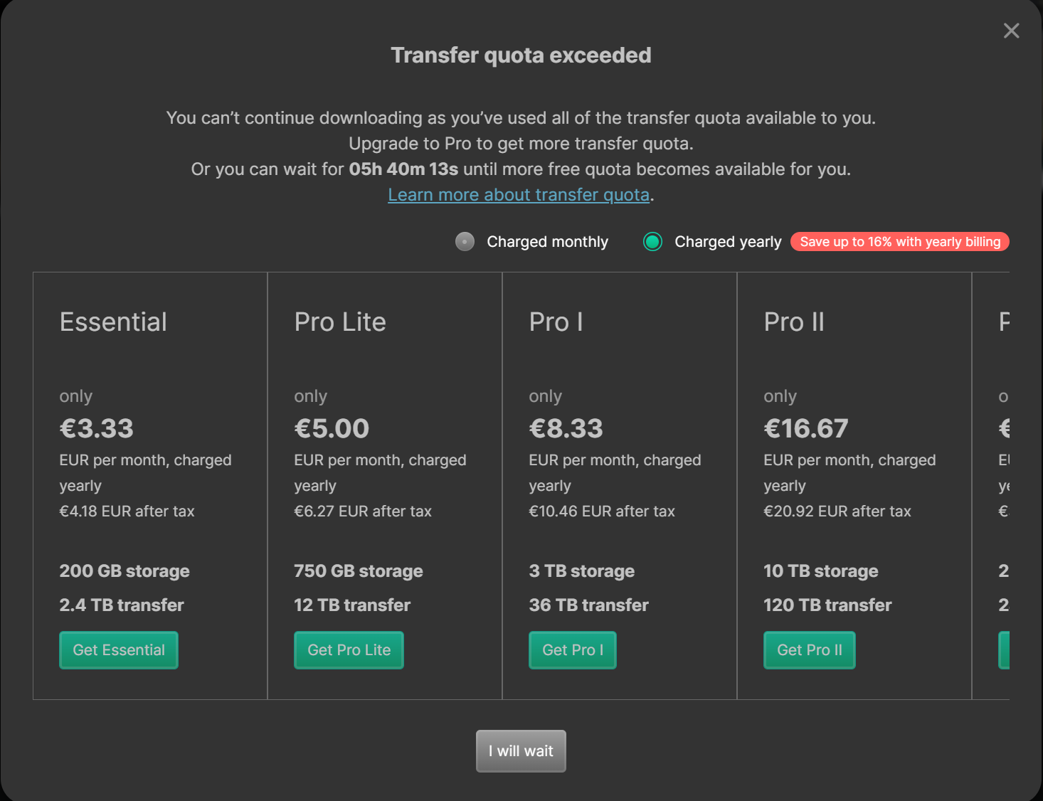
Task: Open the transfer quota help link
Action: pyautogui.click(x=519, y=195)
